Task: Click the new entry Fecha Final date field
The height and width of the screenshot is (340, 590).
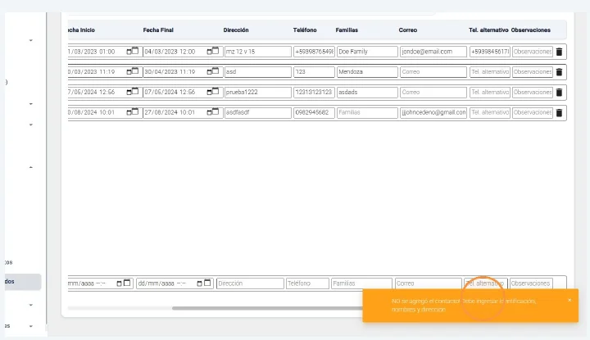Action: coord(175,283)
